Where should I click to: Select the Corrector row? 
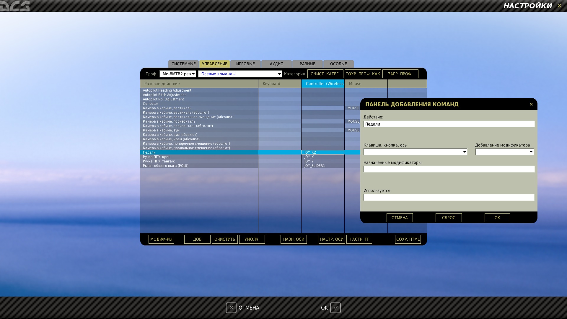pyautogui.click(x=199, y=104)
